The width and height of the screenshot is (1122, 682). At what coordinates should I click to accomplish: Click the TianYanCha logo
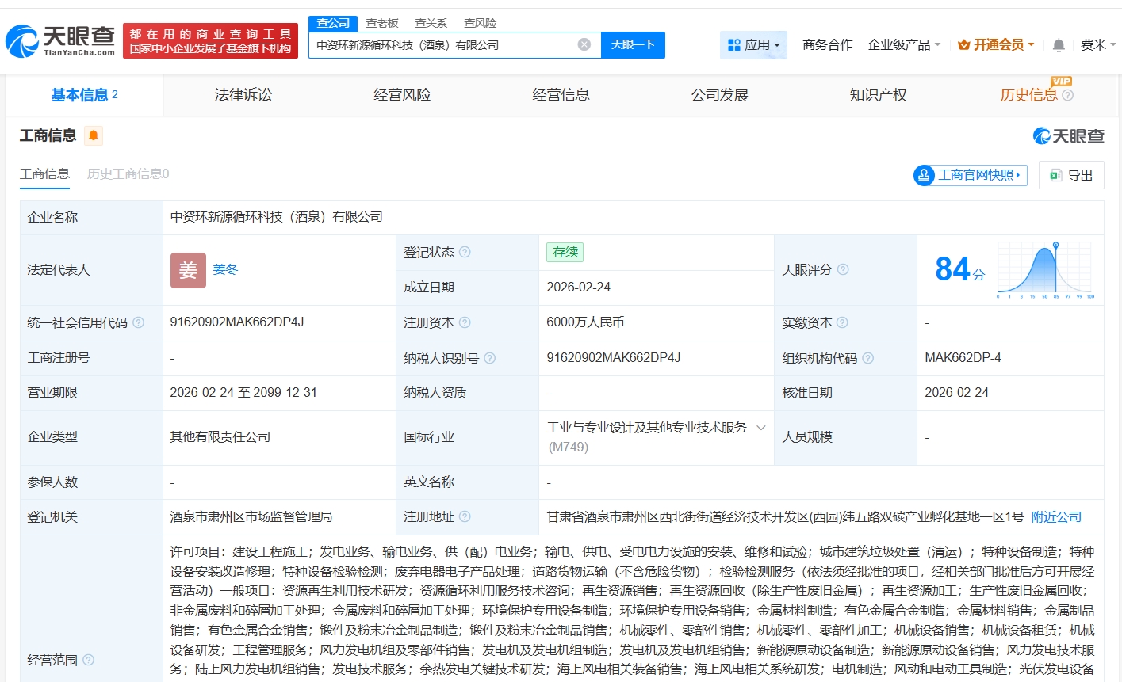point(60,40)
